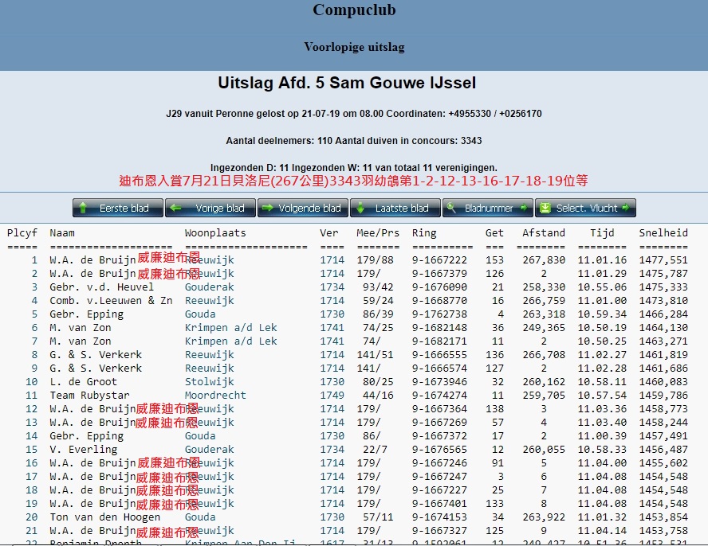This screenshot has height=546, width=708.
Task: Click ring number 9-1668770
Action: pos(439,301)
